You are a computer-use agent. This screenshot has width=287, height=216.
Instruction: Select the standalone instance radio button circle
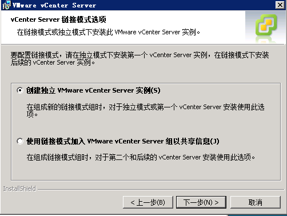coord(20,90)
